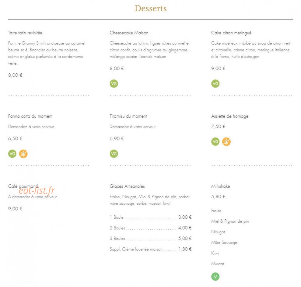Click Demandez à votre serveur under Panna cotta
The width and height of the screenshot is (301, 287).
pos(31,127)
